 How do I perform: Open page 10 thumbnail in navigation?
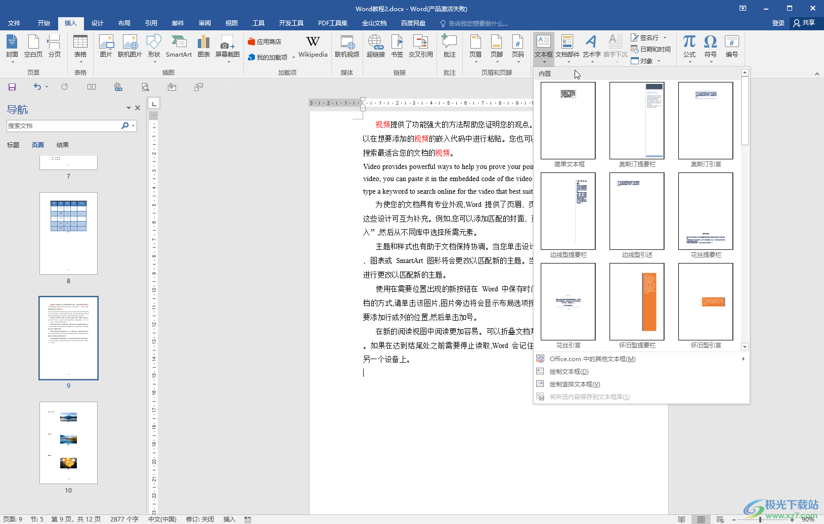[68, 443]
